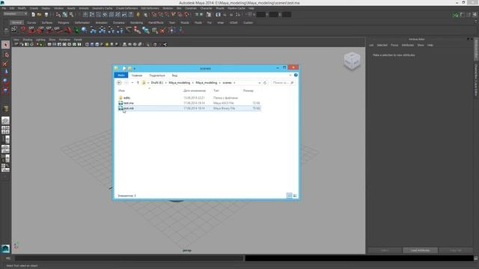The height and width of the screenshot is (269, 479).
Task: Switch to four view layout
Action: pyautogui.click(x=5, y=130)
